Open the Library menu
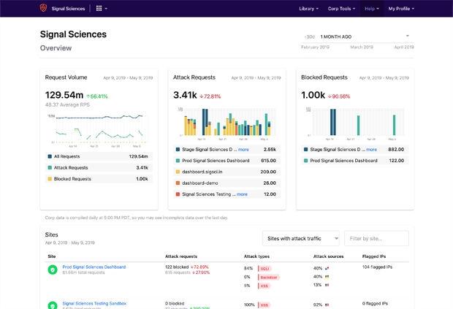 pos(308,9)
